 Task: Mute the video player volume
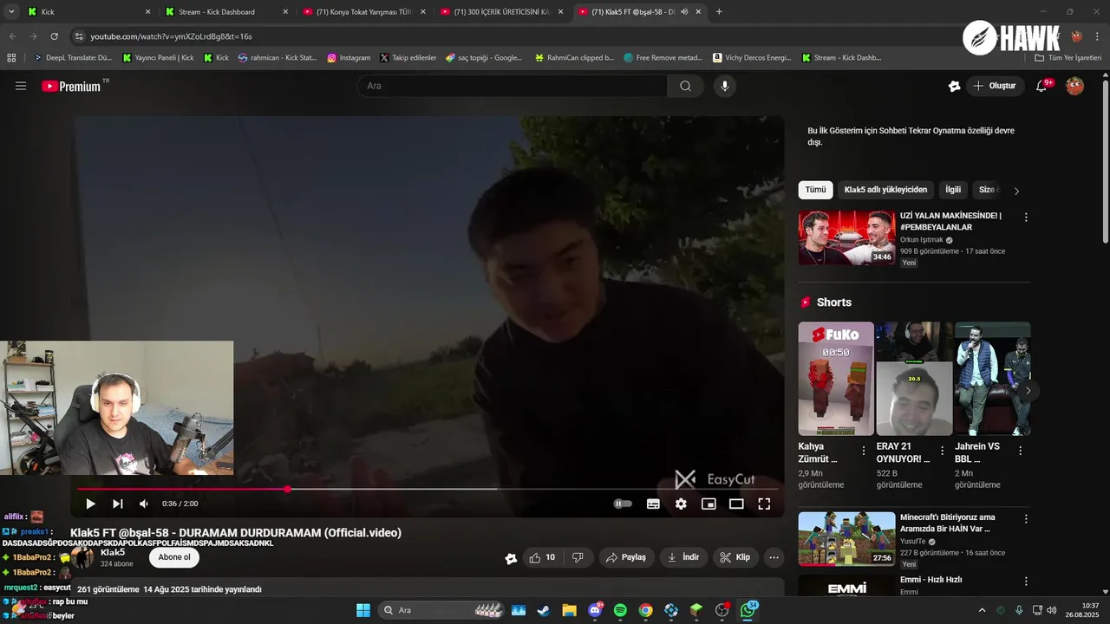144,504
